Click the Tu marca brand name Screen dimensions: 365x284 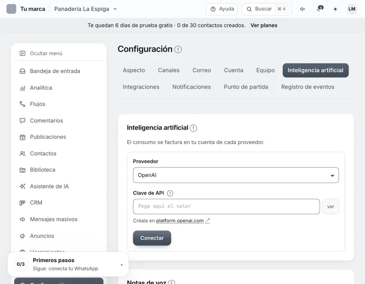pos(33,9)
